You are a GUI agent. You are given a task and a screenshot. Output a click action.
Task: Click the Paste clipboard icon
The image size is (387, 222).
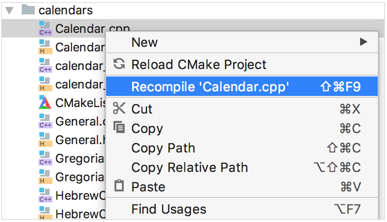point(119,185)
